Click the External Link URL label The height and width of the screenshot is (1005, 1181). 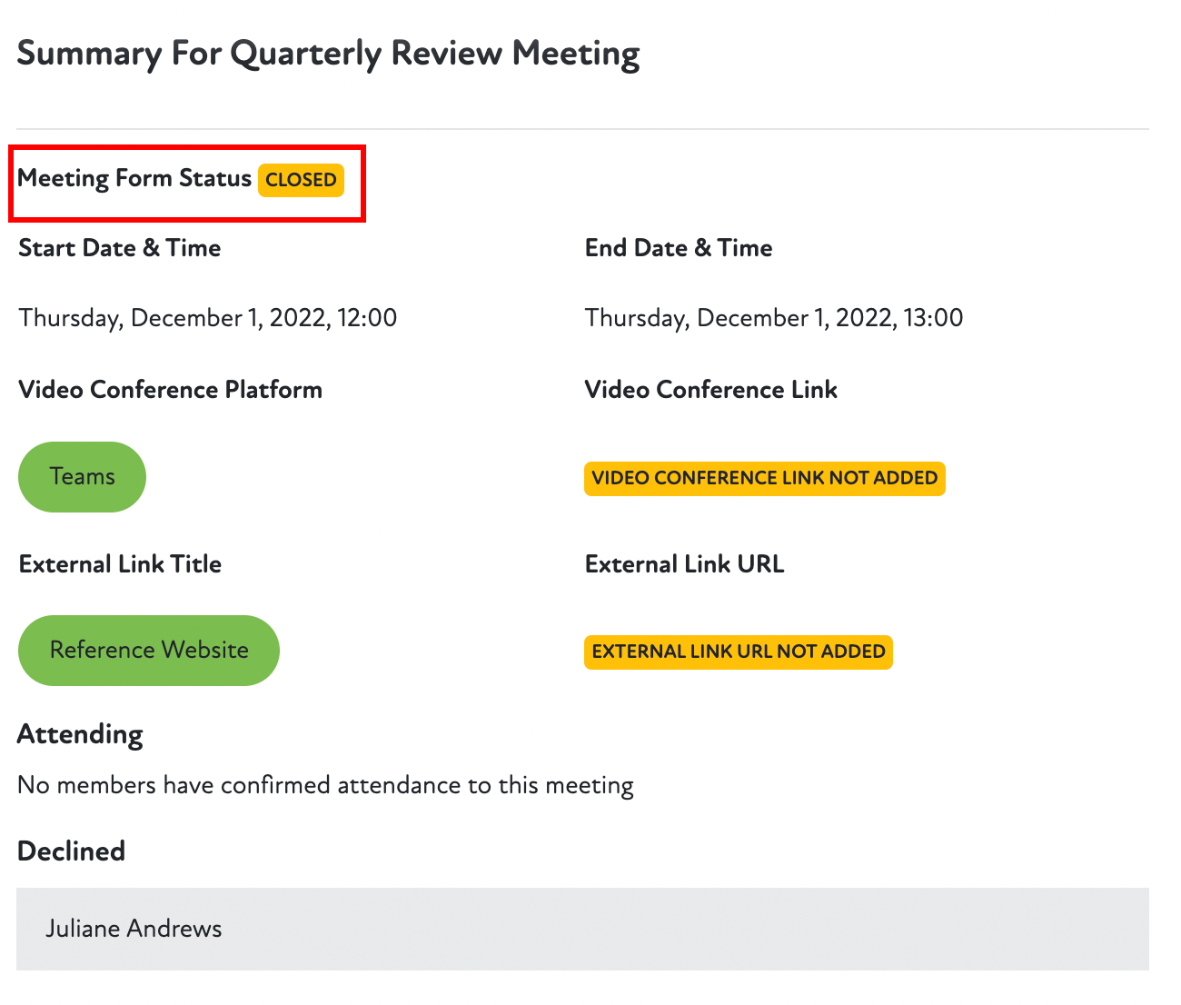(x=684, y=564)
